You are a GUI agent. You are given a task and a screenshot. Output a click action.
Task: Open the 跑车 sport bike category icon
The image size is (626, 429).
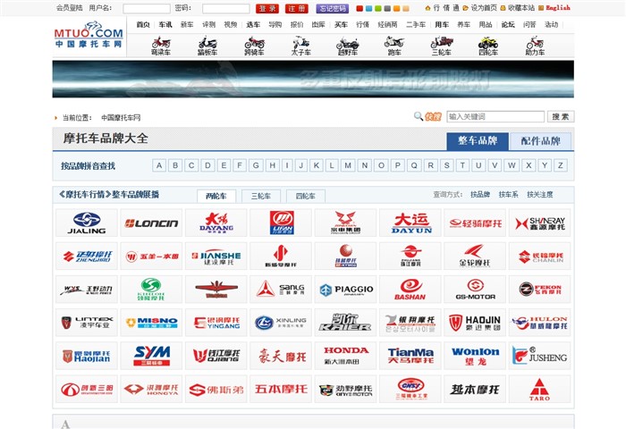point(394,46)
